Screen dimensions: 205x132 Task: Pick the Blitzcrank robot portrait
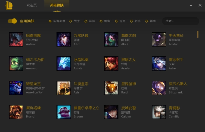click(159, 88)
